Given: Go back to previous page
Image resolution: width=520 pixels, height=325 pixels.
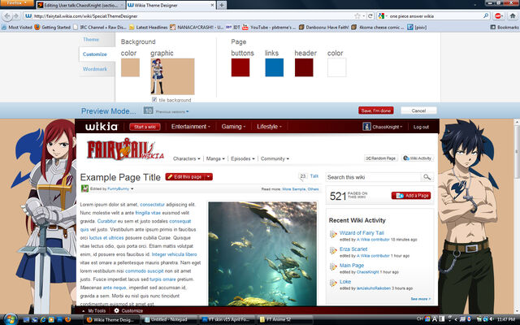Looking at the screenshot, I should [6, 16].
